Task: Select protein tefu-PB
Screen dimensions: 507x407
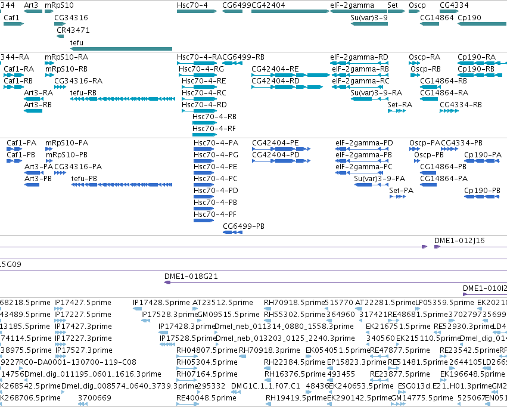Action: (x=122, y=185)
